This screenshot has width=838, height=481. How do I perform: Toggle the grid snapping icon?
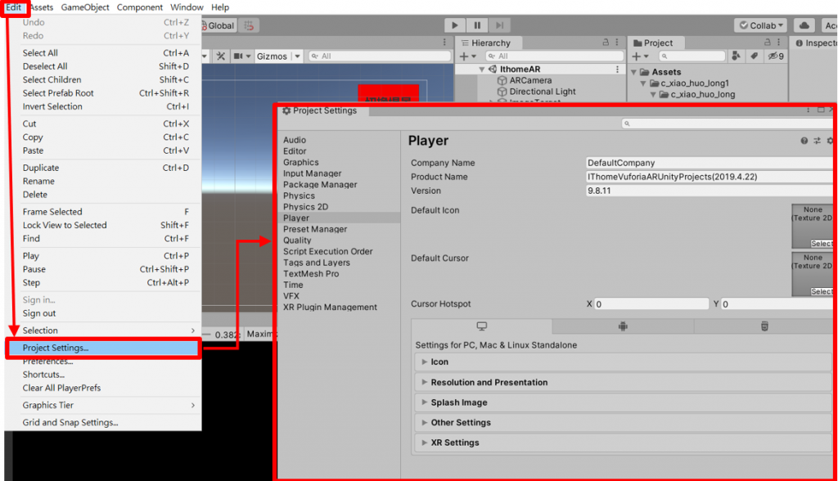(x=249, y=25)
